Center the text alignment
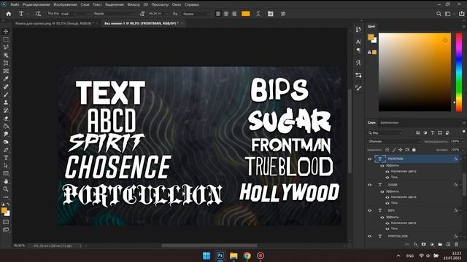Viewport: 467px width, 262px height. pyautogui.click(x=226, y=14)
